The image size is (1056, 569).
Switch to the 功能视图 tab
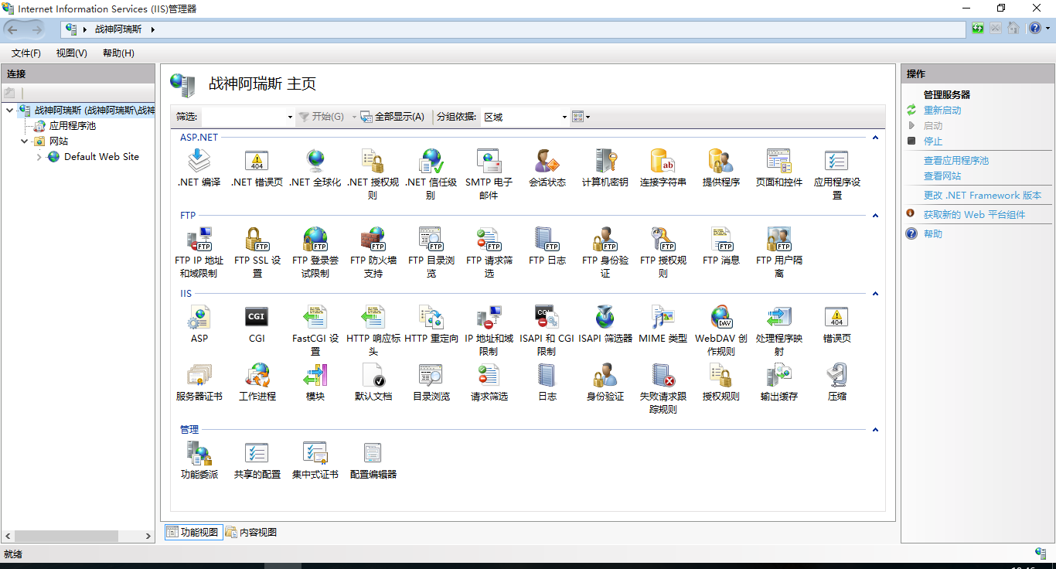[x=194, y=532]
